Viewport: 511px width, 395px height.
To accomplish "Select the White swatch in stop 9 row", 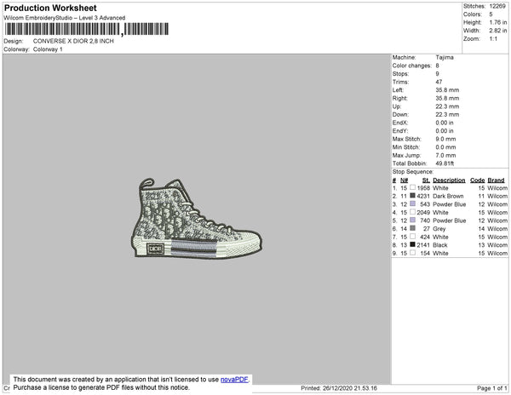I will (412, 253).
